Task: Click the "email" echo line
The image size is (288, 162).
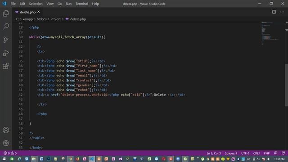Action: [x=72, y=76]
